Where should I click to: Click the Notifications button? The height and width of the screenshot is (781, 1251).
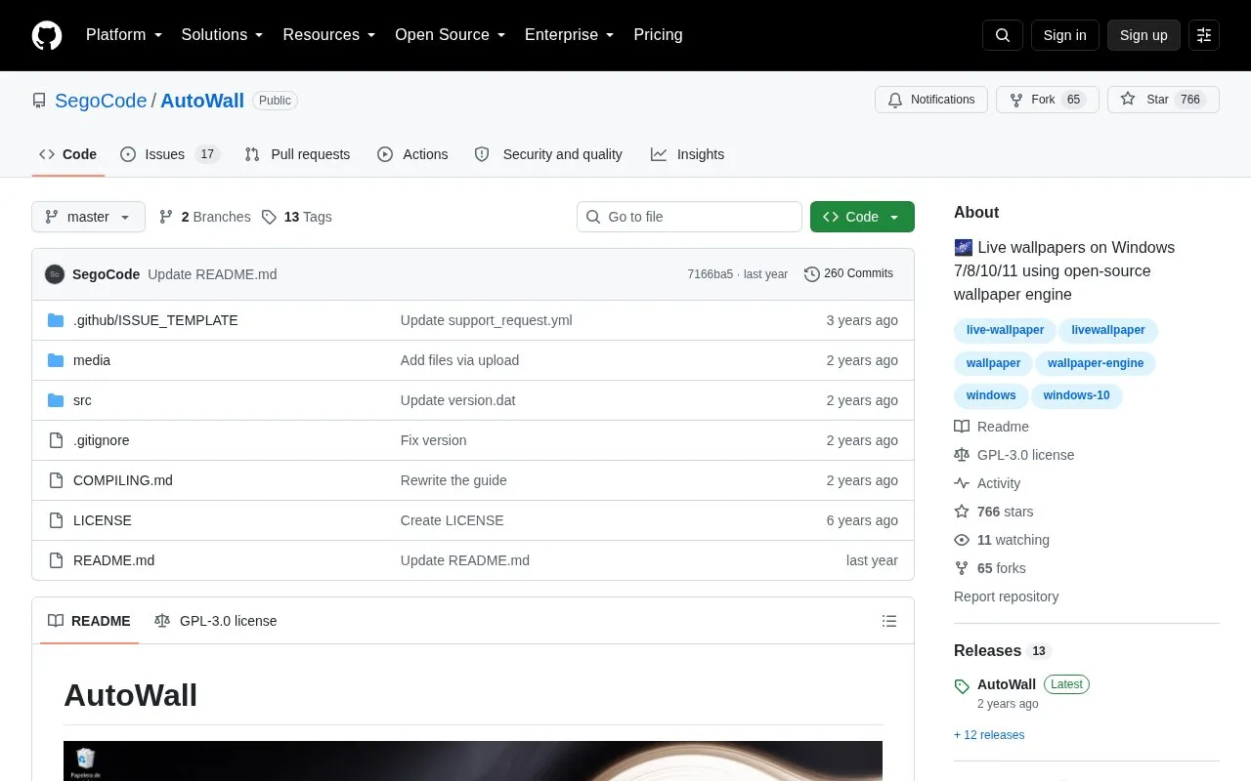coord(931,100)
